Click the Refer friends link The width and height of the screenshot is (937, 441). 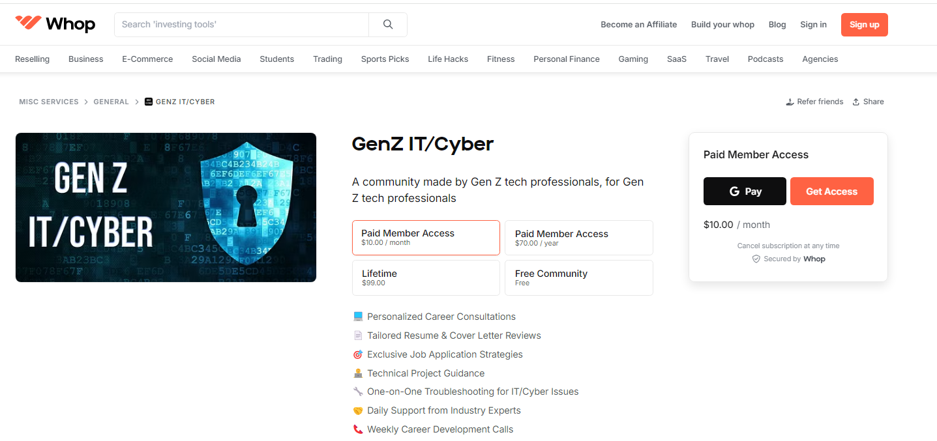pyautogui.click(x=814, y=102)
